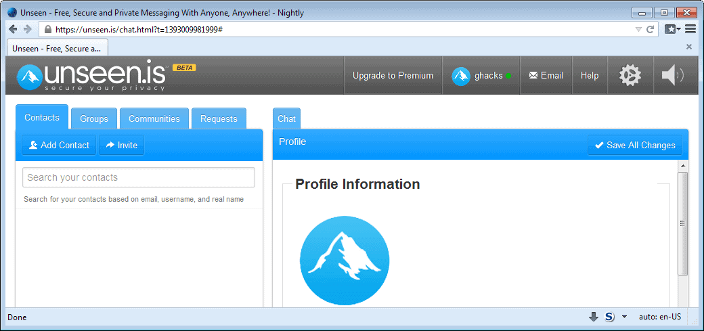Open the bookmarks star menu

pos(673,30)
